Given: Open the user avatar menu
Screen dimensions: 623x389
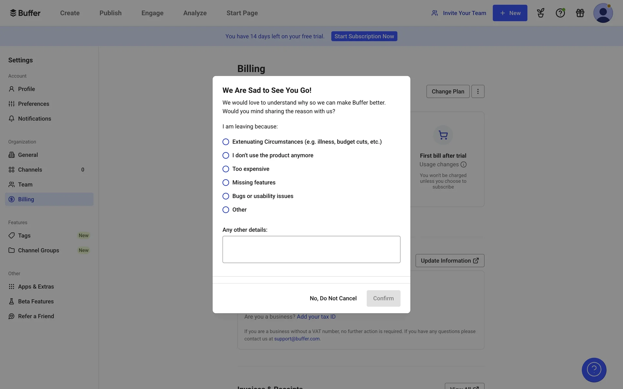Looking at the screenshot, I should (x=603, y=13).
